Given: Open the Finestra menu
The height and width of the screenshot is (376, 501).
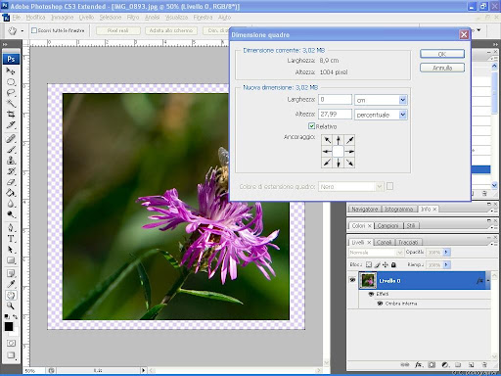Looking at the screenshot, I should [203, 18].
